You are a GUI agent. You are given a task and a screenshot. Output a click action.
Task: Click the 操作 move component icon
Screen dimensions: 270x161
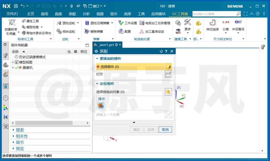(x=101, y=105)
